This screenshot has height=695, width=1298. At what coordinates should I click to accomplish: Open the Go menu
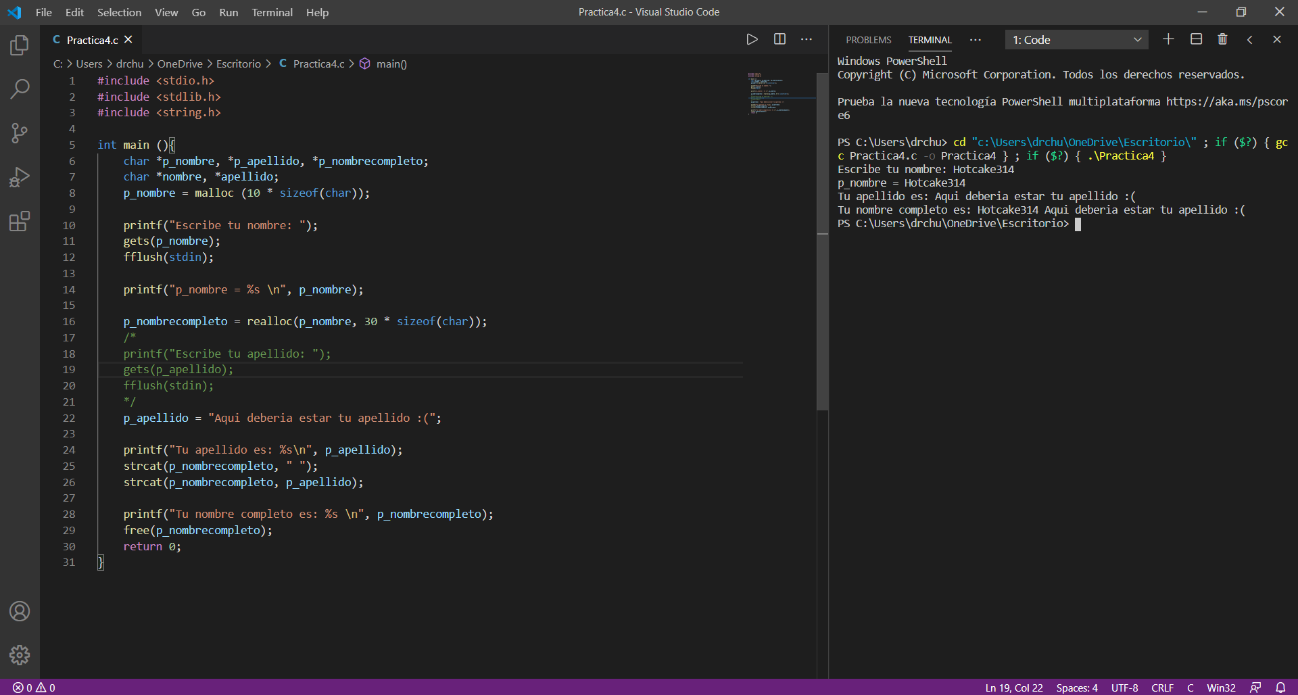coord(199,12)
